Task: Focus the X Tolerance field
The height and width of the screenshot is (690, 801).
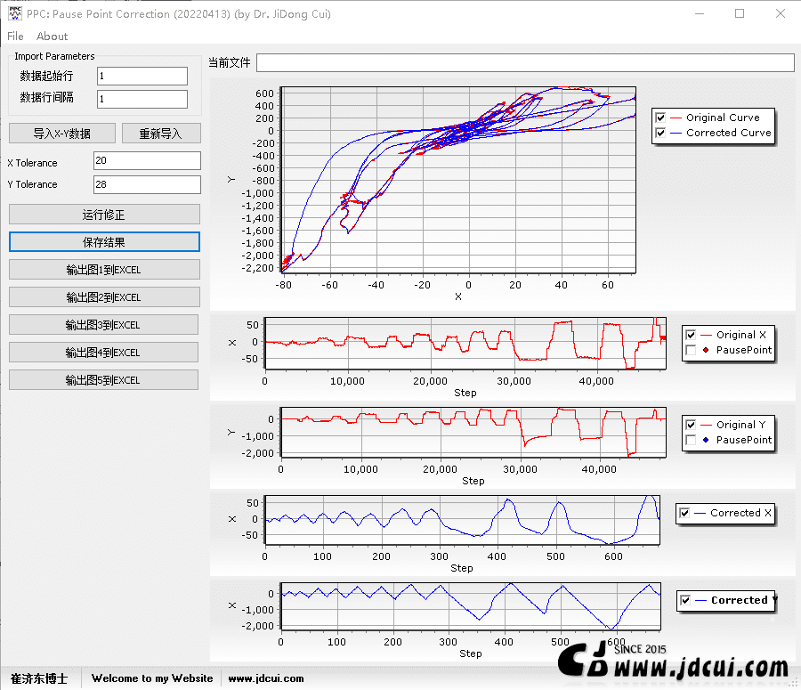Action: pos(147,160)
